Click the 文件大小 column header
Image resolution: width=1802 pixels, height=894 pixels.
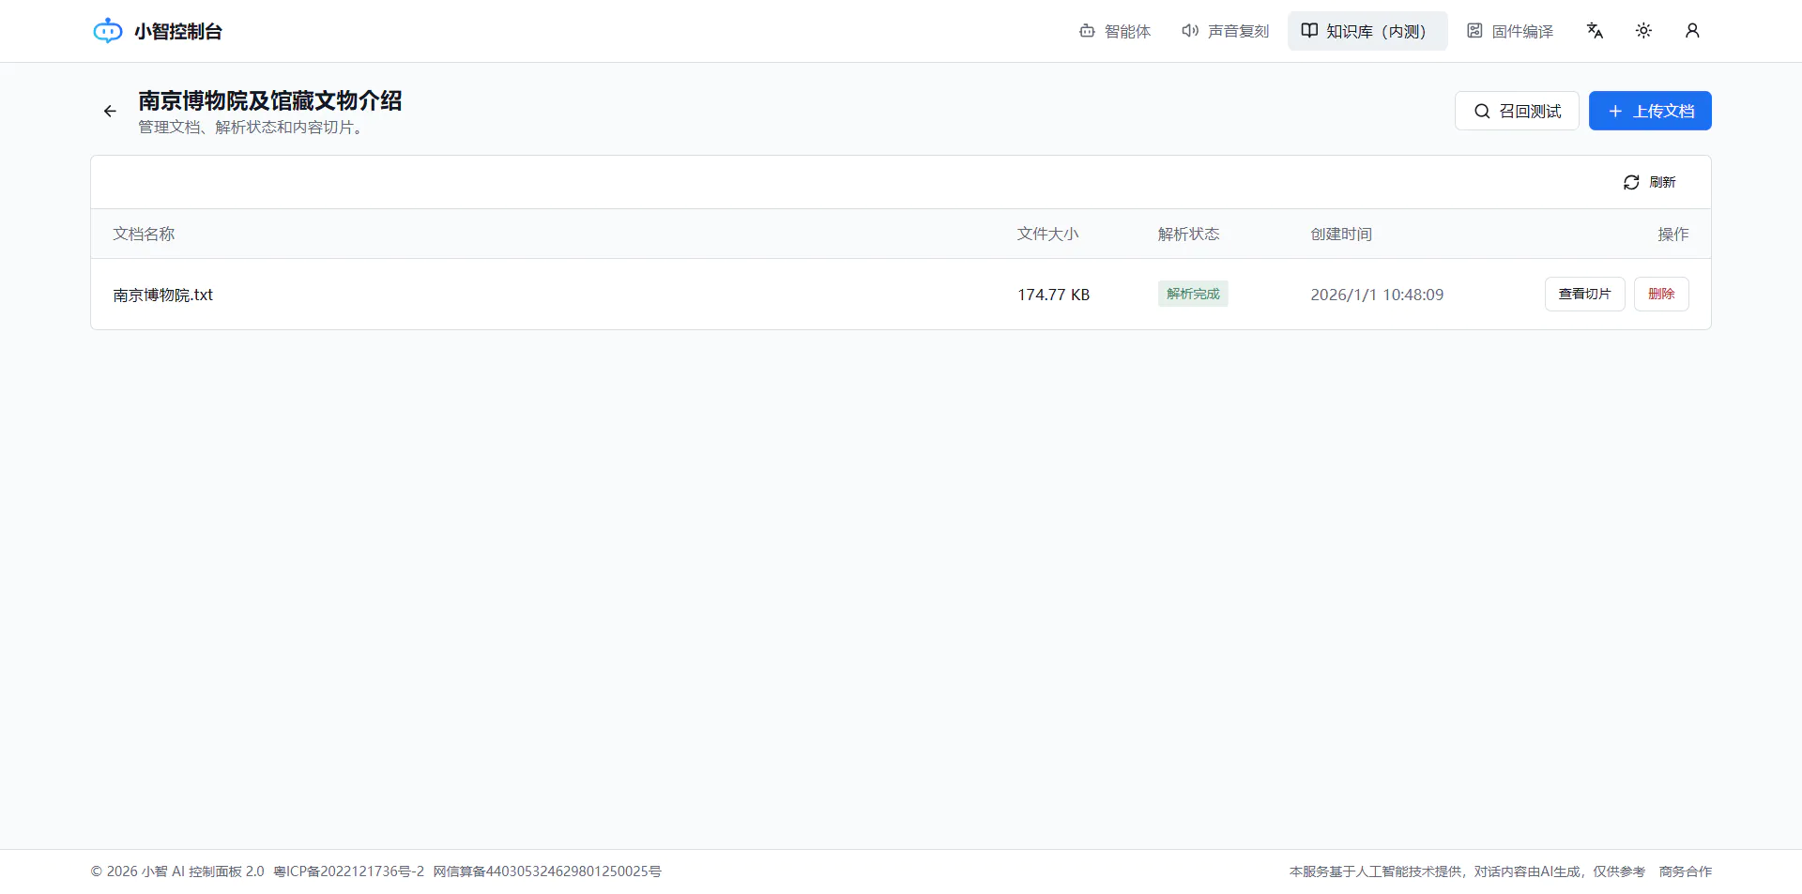tap(1048, 234)
